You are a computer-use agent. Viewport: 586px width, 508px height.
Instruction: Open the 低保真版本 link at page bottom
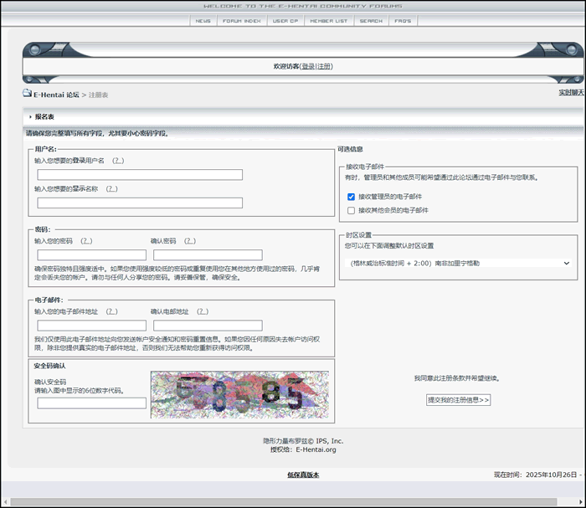[303, 475]
